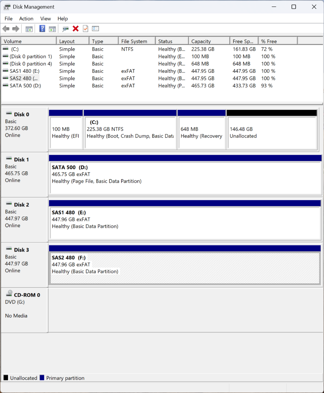Image resolution: width=324 pixels, height=393 pixels.
Task: Maximize the Disk Management window
Action: point(294,7)
